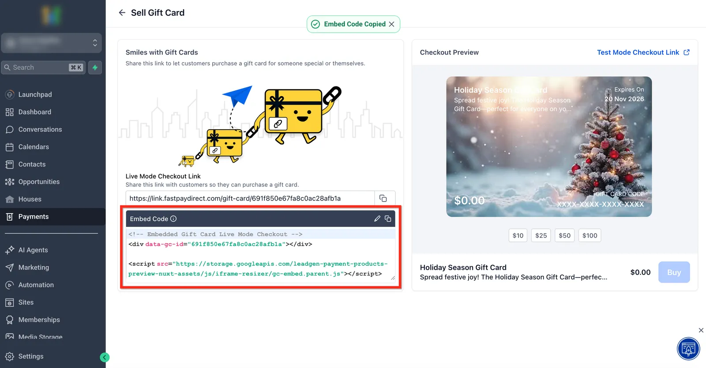Dismiss the Embed Code Copied notification
This screenshot has height=368, width=706.
point(391,24)
